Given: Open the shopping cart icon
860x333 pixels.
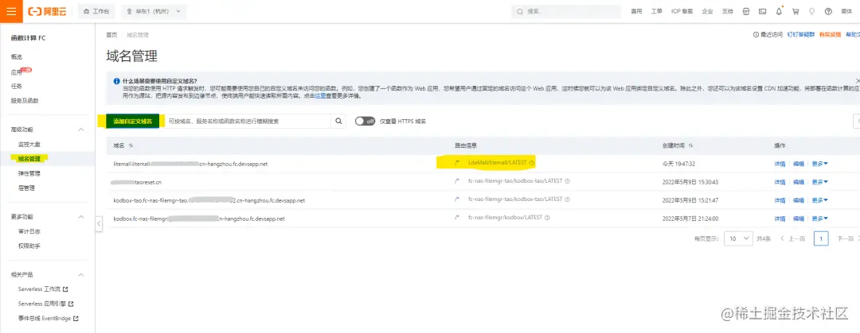Looking at the screenshot, I should 795,11.
